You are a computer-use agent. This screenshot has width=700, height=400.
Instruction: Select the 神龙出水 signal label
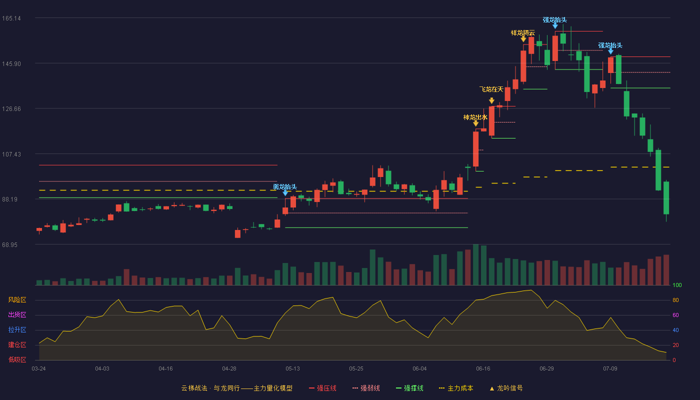(475, 117)
